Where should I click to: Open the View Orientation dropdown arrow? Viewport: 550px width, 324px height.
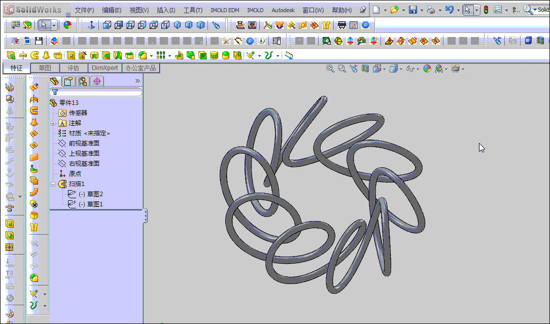(x=385, y=69)
